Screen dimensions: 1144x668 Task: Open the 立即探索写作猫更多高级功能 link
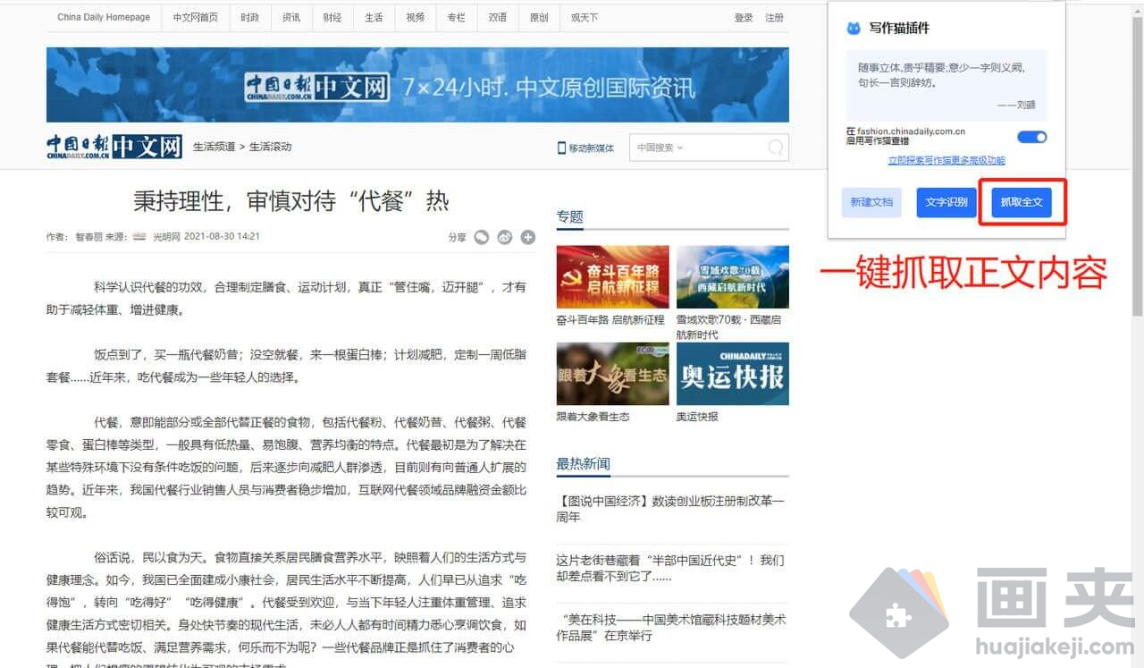(946, 161)
